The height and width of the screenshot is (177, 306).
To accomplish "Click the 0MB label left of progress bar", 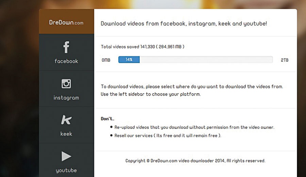I will click(106, 60).
